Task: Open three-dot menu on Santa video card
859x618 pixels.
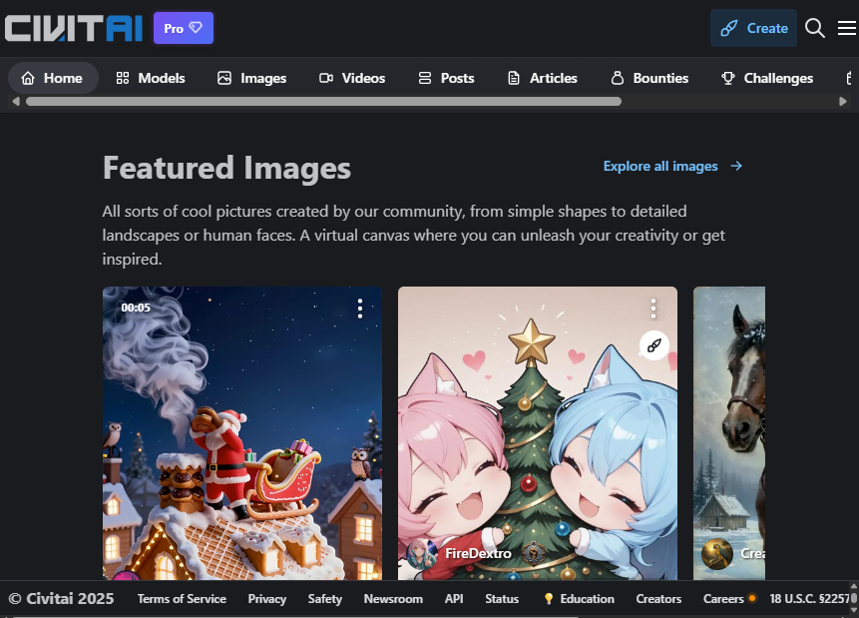Action: pyautogui.click(x=360, y=309)
